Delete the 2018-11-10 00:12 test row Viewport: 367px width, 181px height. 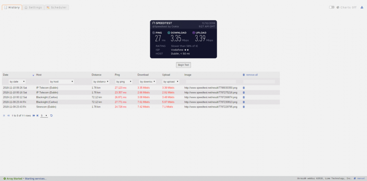point(244,97)
